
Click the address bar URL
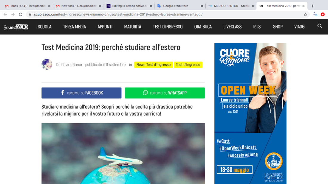(x=118, y=14)
